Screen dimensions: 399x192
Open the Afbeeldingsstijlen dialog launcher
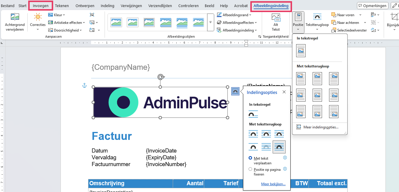259,37
